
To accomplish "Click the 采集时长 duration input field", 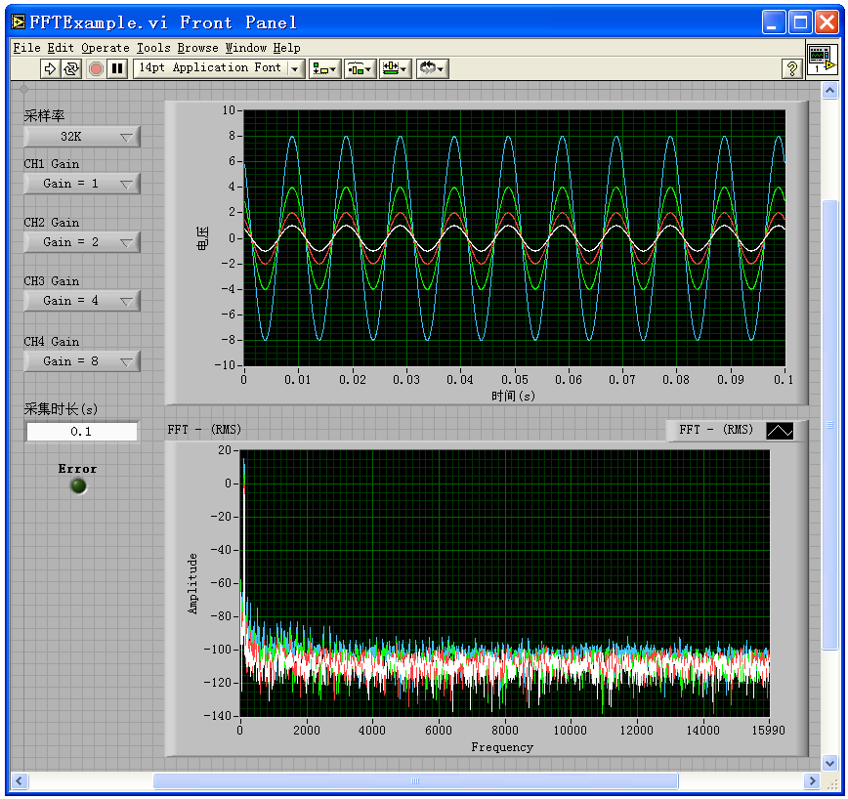I will (82, 432).
